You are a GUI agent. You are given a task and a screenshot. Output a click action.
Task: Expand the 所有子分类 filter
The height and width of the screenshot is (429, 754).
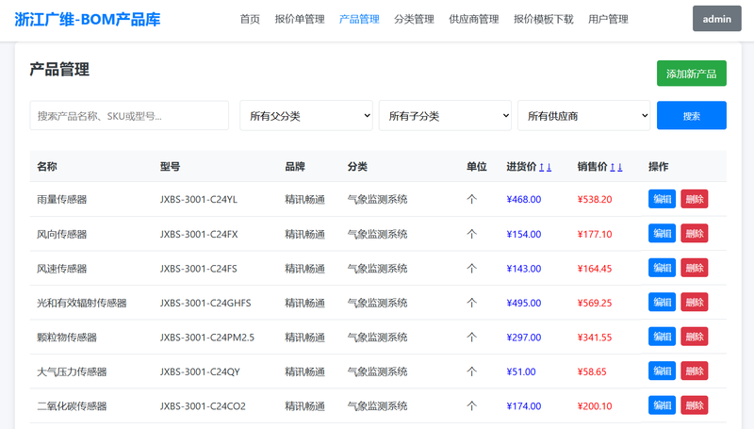point(445,116)
